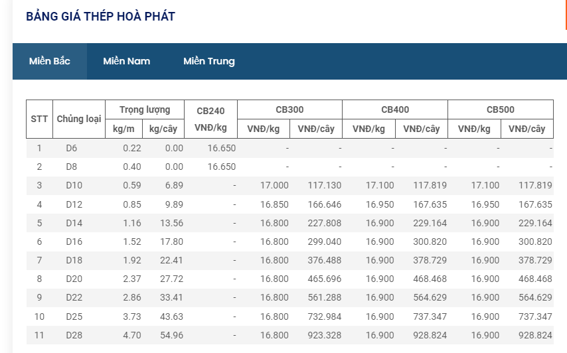Click the kg/cây subheader
Screen dimensions: 567x353
pos(163,129)
